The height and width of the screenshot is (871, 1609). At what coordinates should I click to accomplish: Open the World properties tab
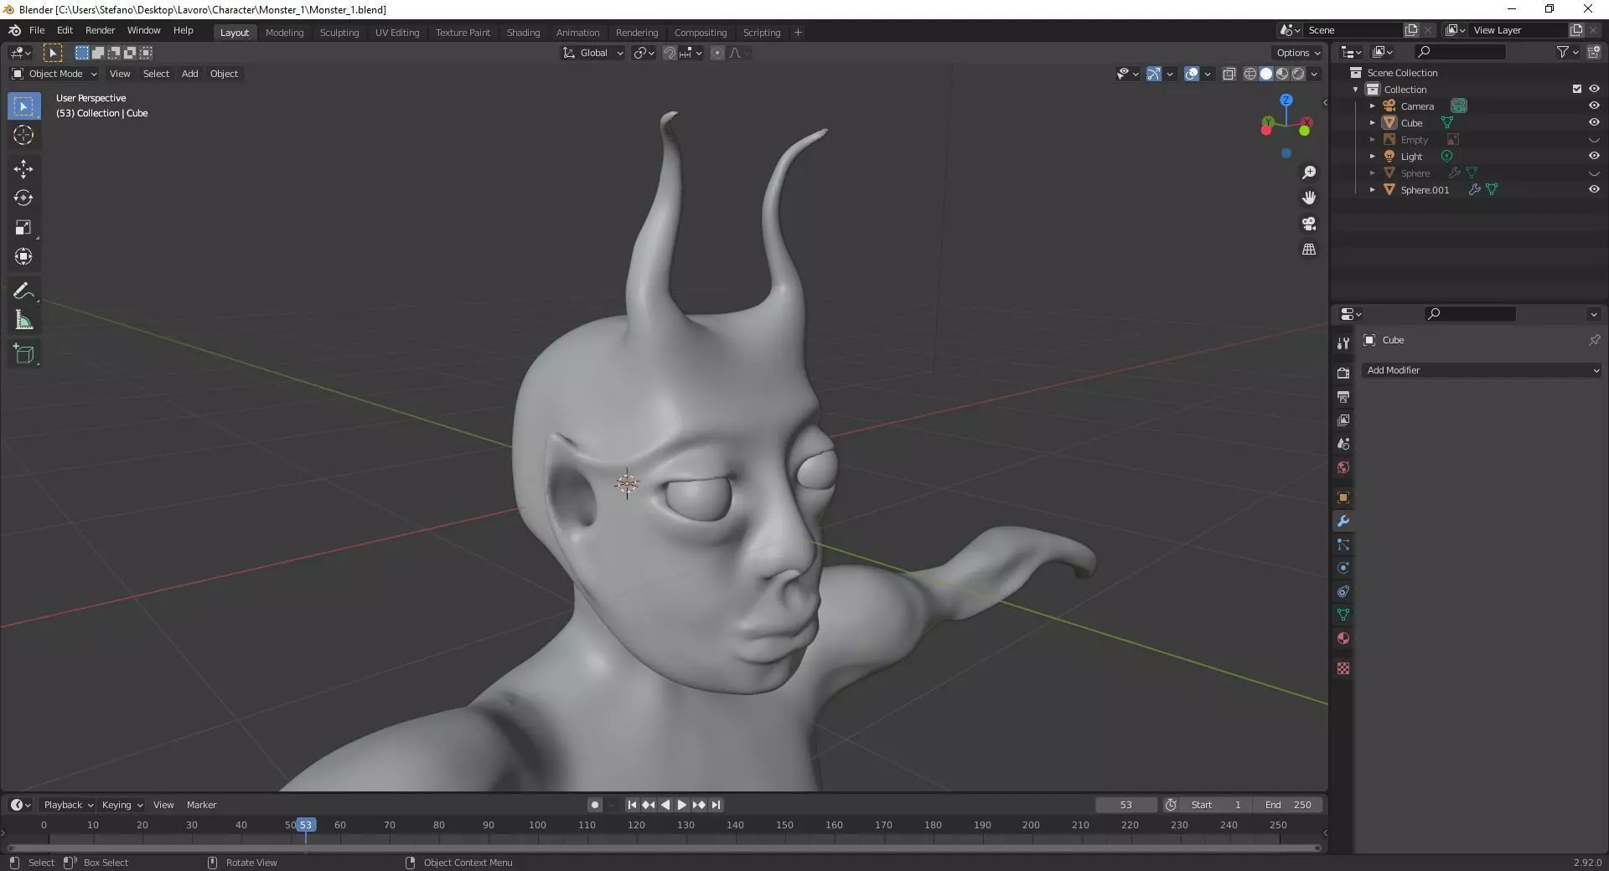click(1343, 467)
